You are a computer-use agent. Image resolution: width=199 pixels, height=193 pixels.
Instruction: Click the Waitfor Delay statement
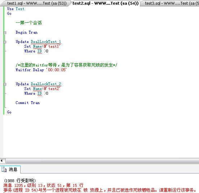(x=41, y=70)
